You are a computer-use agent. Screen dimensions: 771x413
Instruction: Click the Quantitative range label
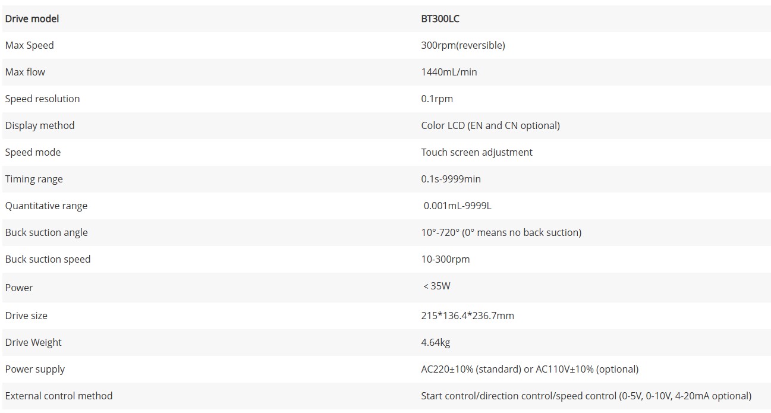46,206
